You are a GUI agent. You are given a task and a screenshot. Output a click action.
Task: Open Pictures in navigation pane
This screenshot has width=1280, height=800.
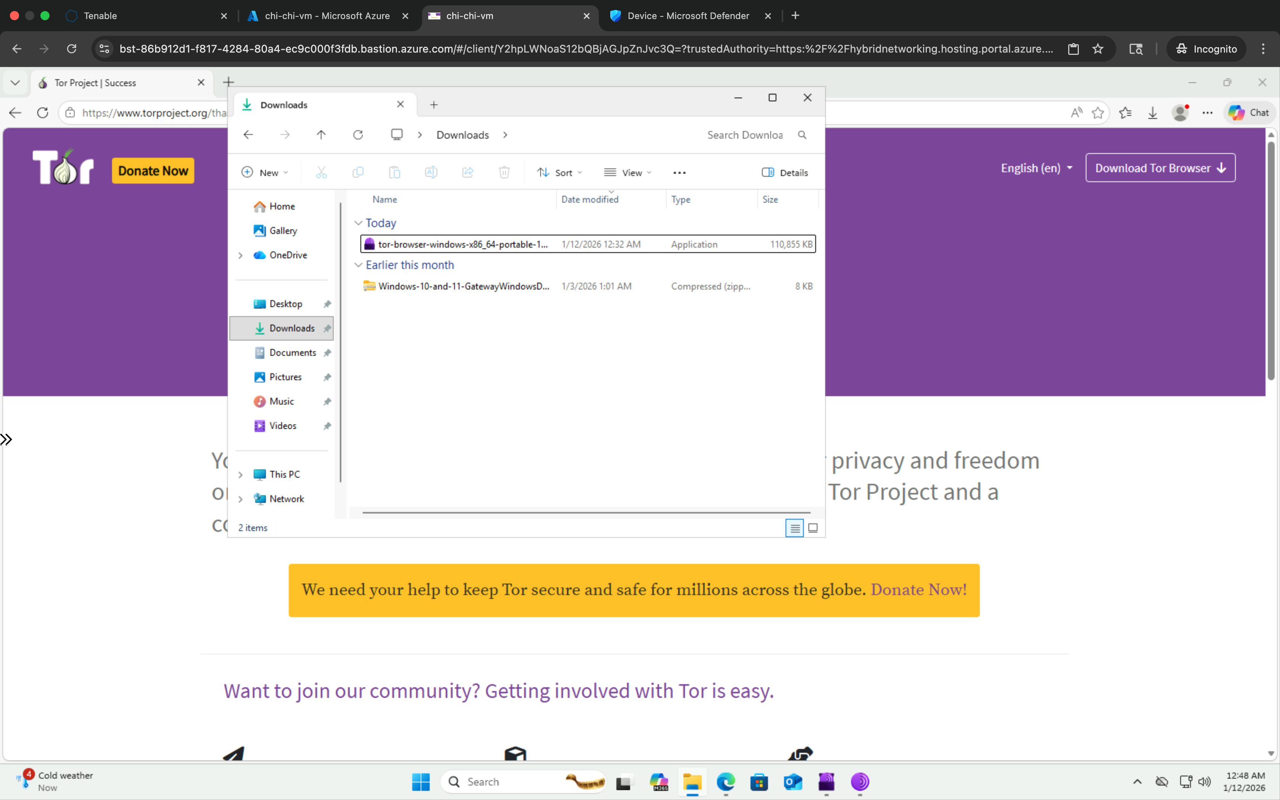tap(286, 377)
